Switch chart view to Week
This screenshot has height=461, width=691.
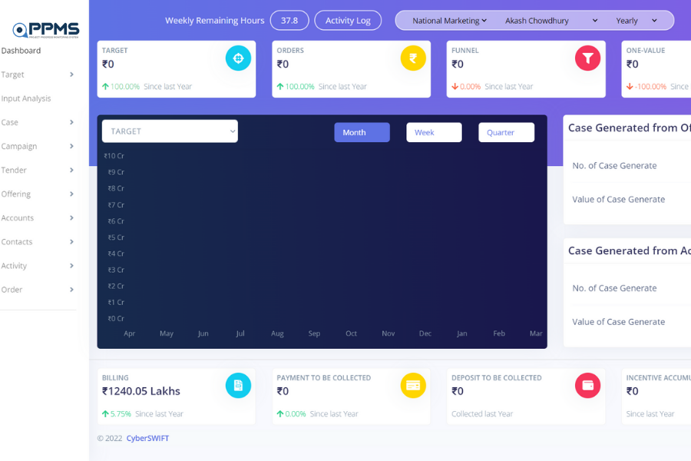coord(434,132)
